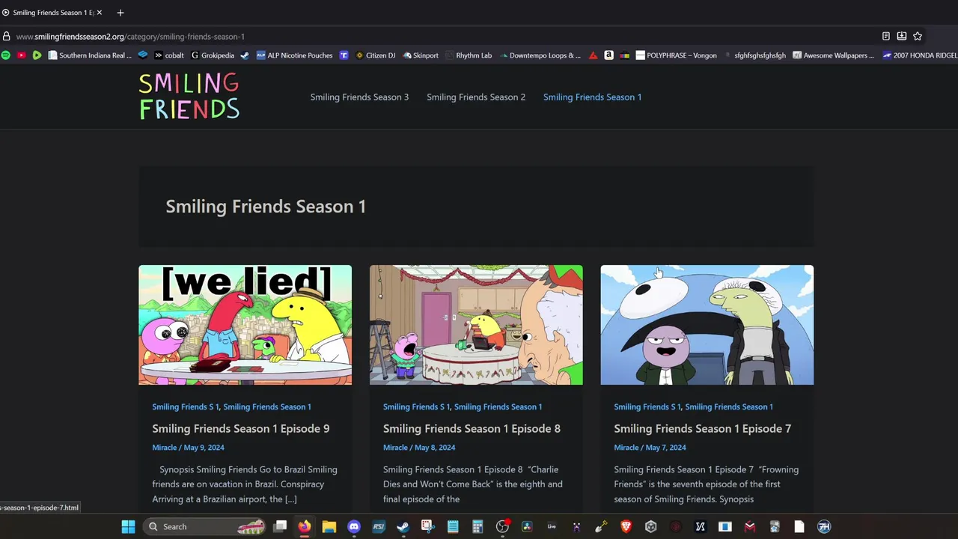Screen dimensions: 958x539
Task: Open the Smiling Friends Season 3 menu
Action: (359, 97)
